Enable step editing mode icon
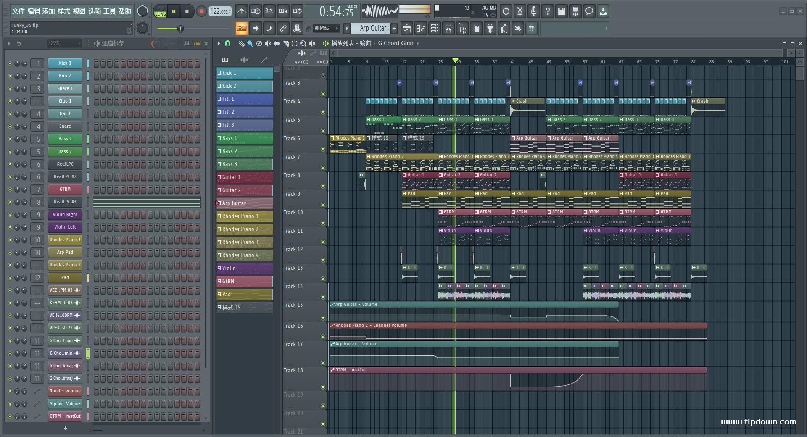The height and width of the screenshot is (437, 807). (269, 28)
